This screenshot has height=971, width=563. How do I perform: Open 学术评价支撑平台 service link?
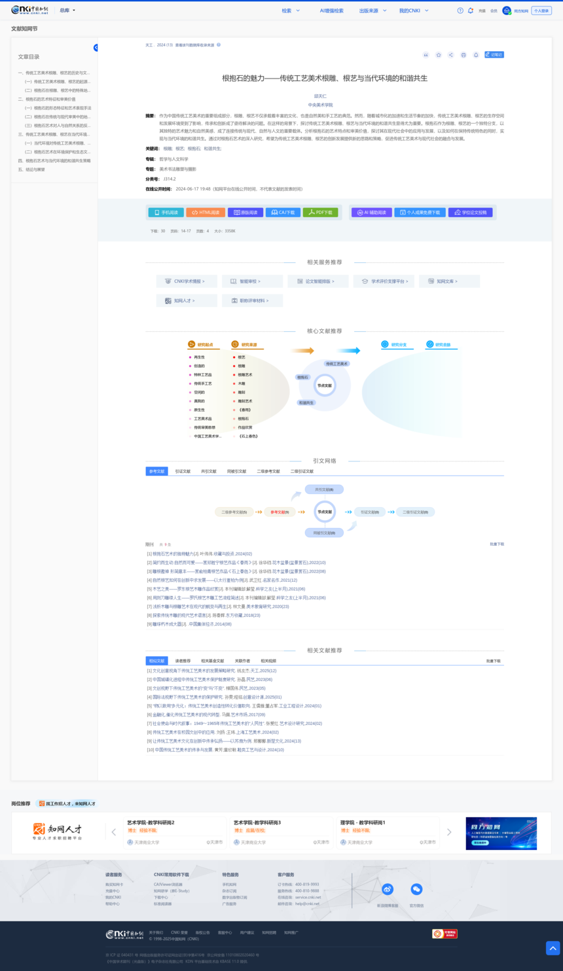[x=384, y=281]
